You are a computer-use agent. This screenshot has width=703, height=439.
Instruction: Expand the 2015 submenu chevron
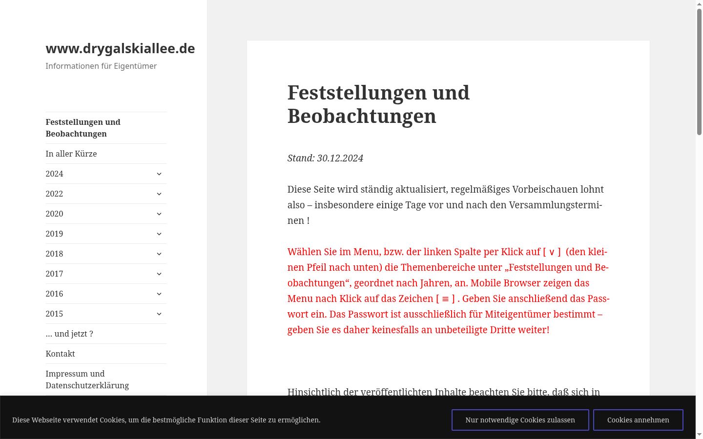pos(159,314)
